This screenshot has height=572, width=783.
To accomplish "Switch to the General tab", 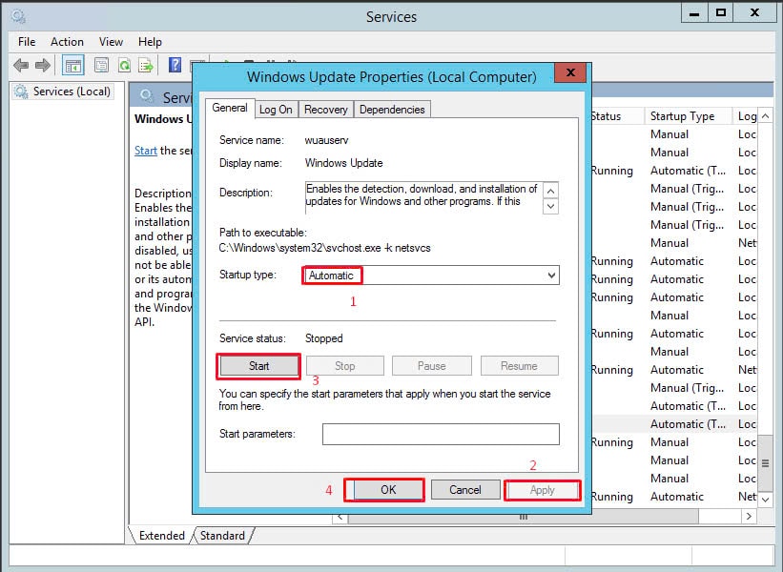I will tap(230, 108).
